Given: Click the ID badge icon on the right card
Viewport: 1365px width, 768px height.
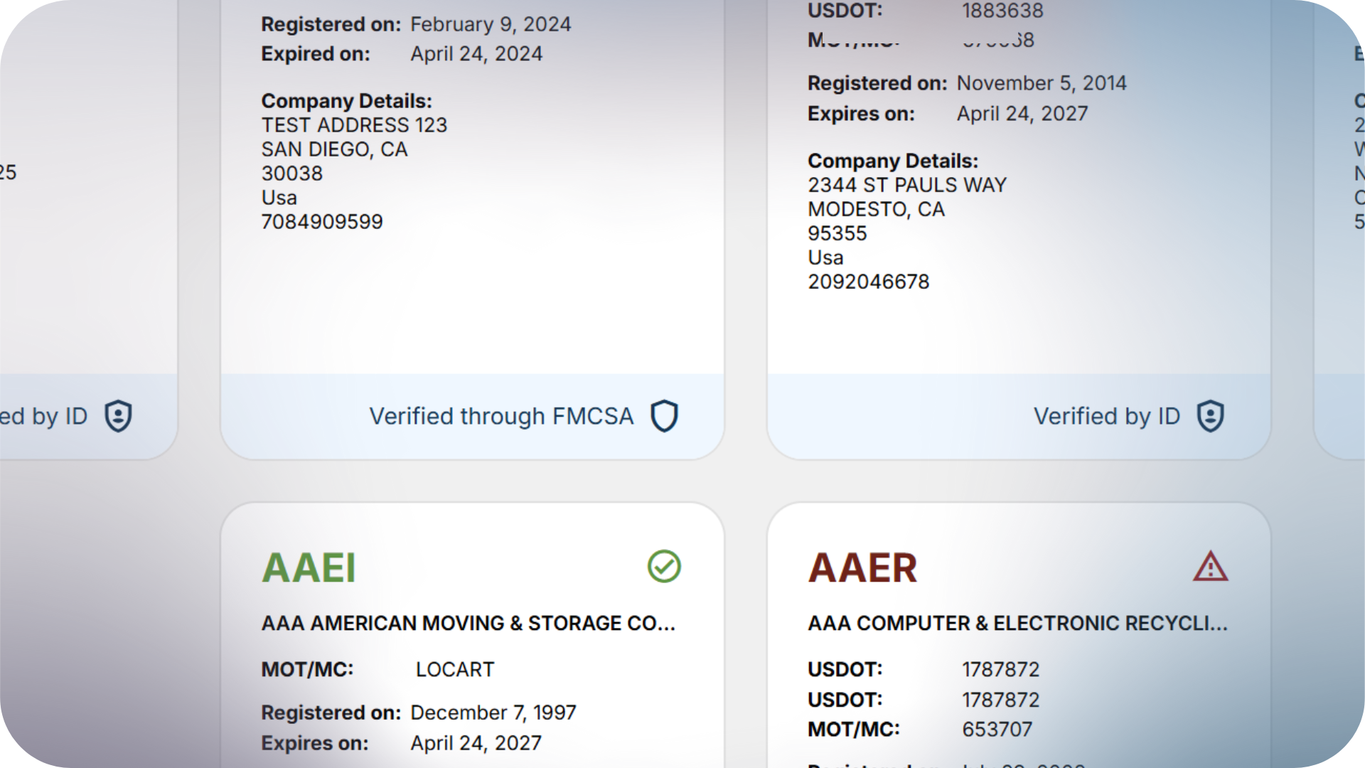Looking at the screenshot, I should (1211, 416).
